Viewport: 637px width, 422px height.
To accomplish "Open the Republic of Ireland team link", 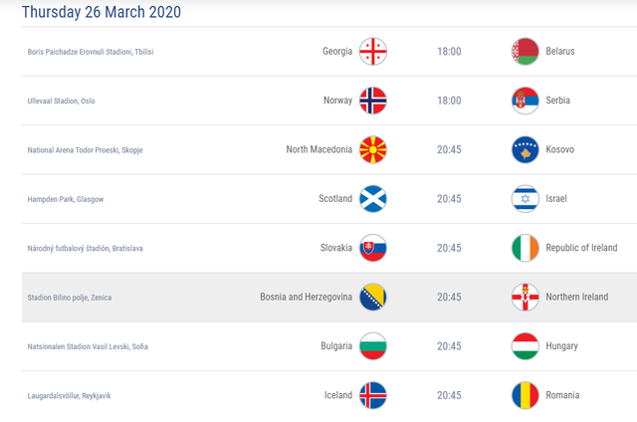I will [x=581, y=248].
